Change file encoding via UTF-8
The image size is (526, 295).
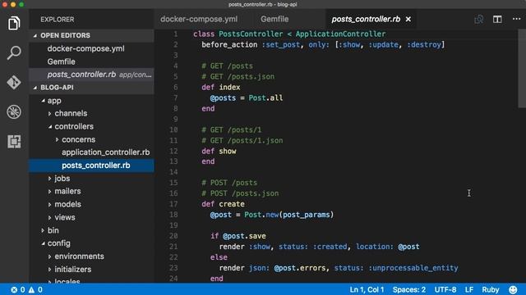pyautogui.click(x=445, y=289)
